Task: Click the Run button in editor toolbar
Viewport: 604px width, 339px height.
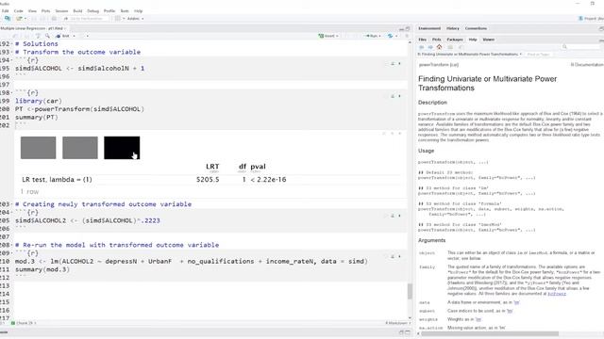Action: tap(371, 36)
